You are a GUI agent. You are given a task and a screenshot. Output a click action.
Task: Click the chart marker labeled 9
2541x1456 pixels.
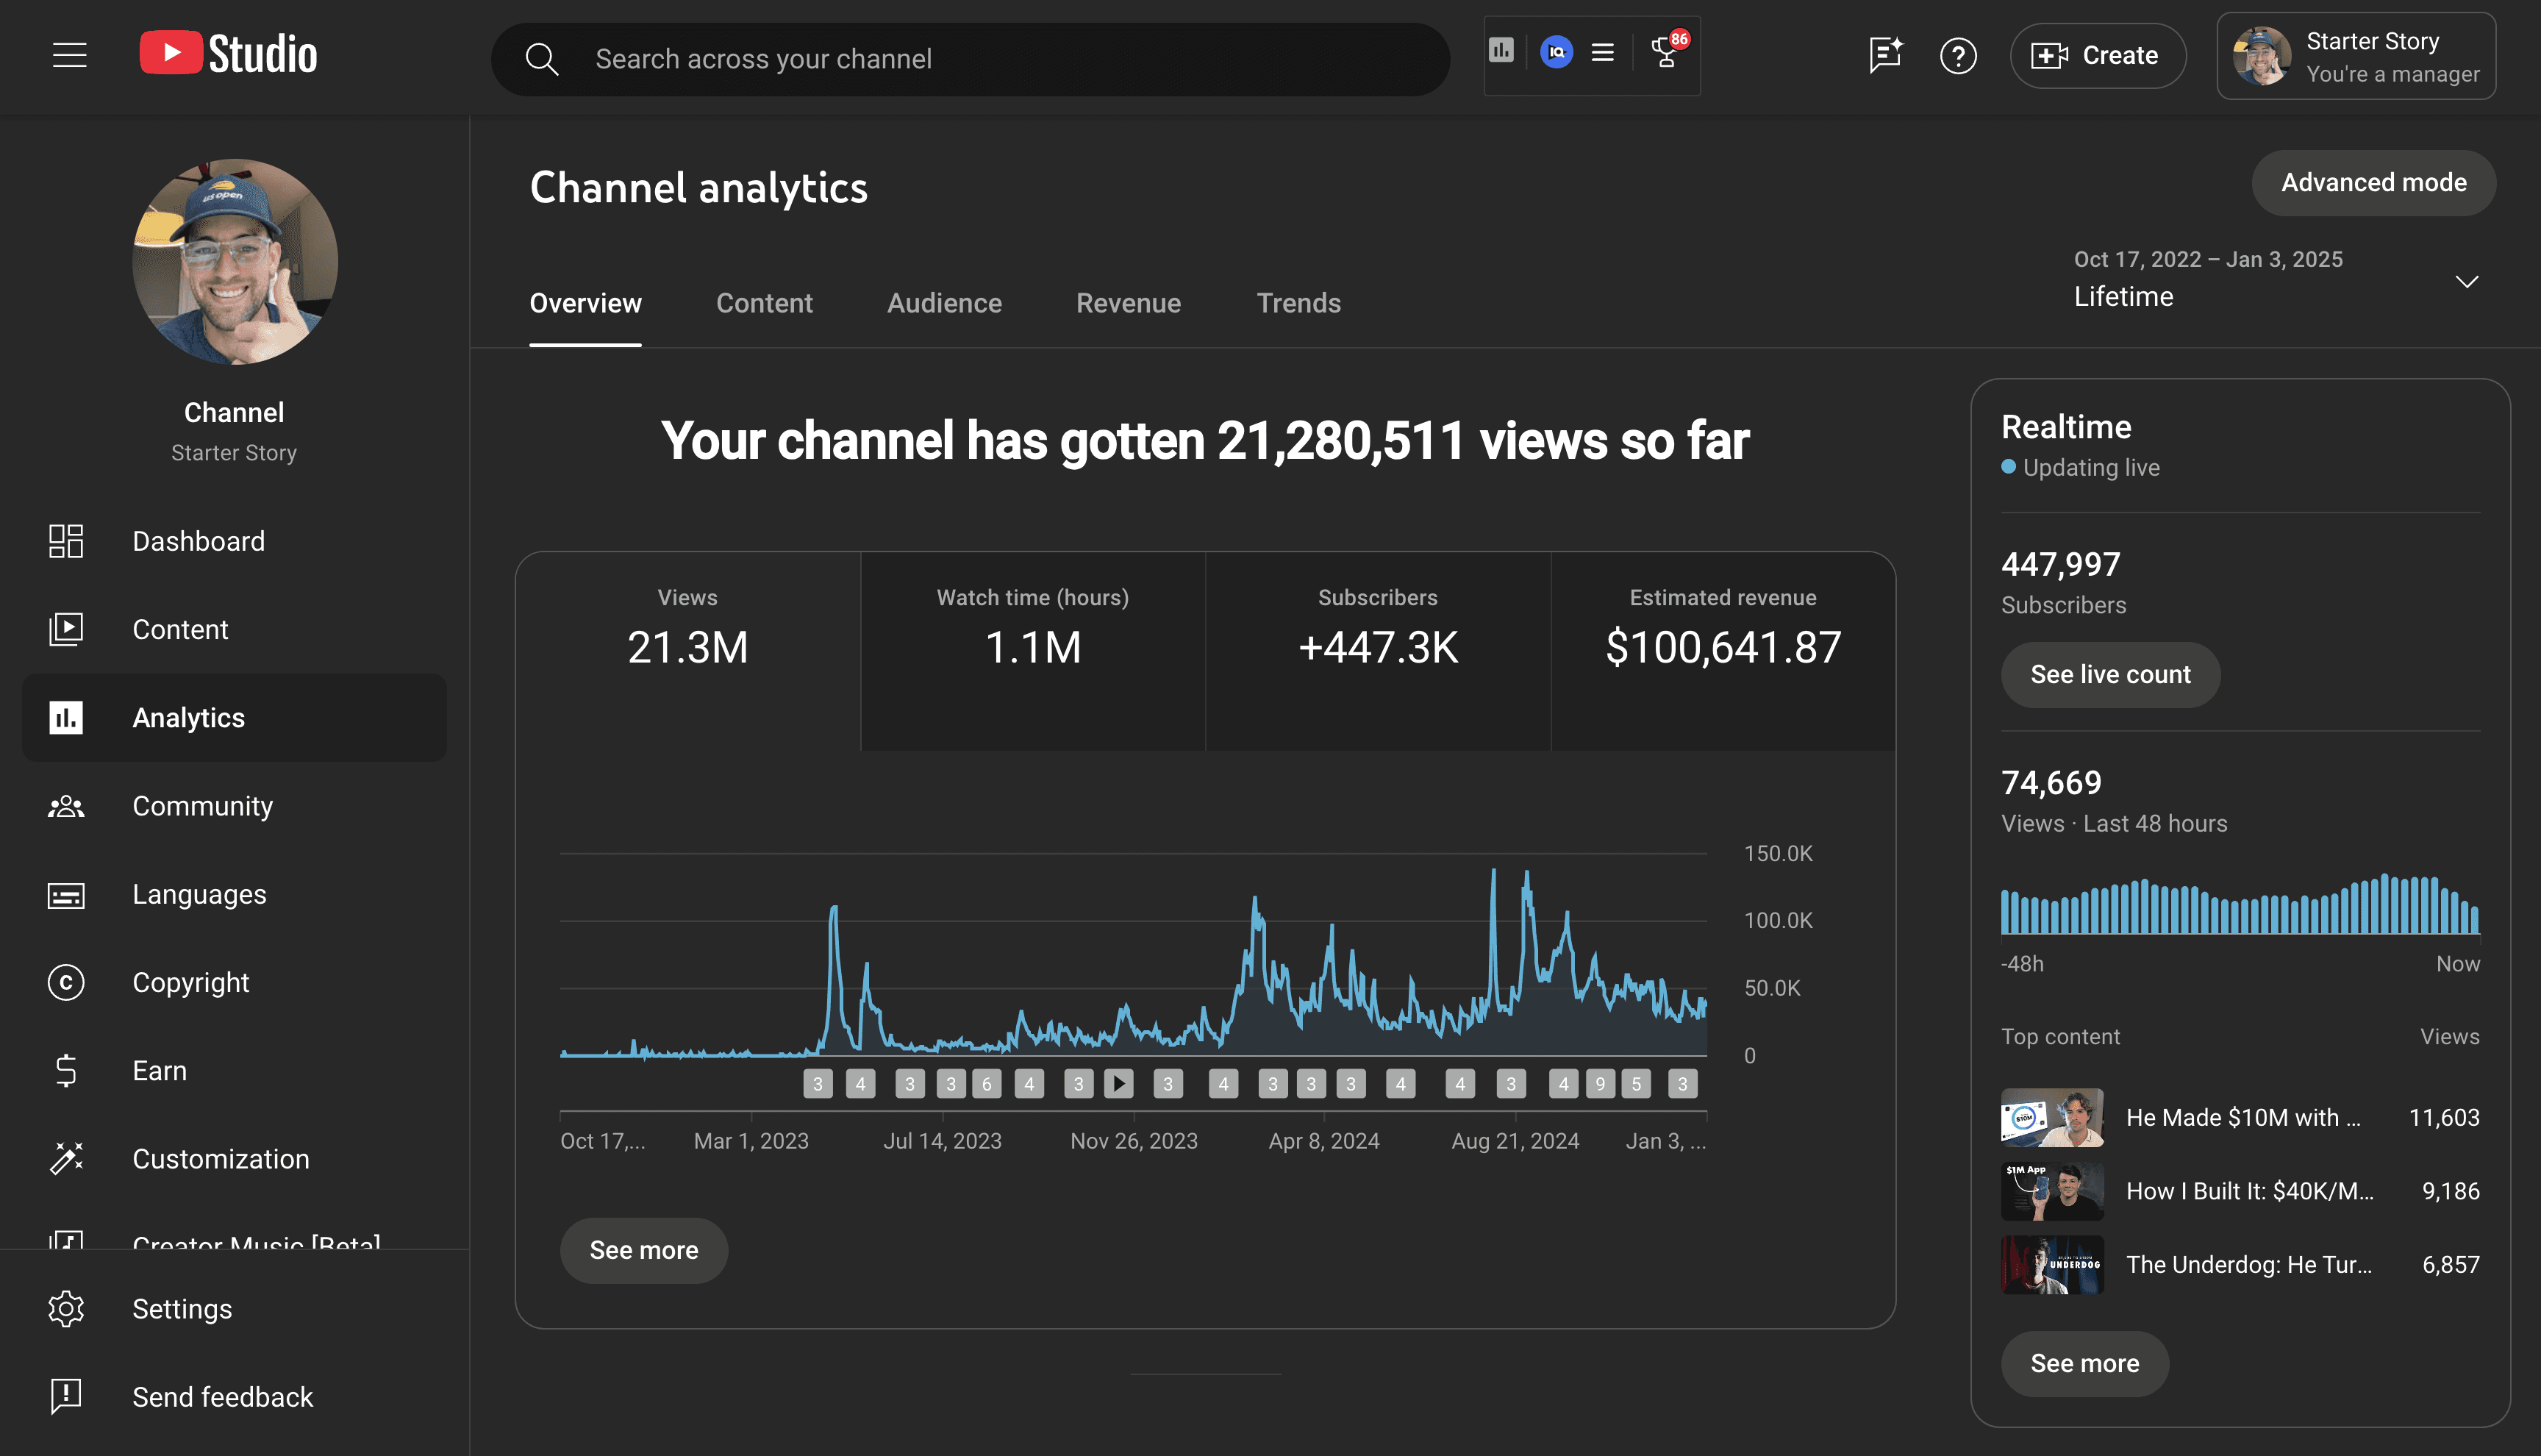point(1601,1084)
